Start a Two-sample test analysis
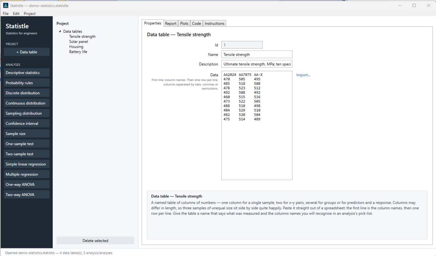Screen dimensions: 436x256 point(27,154)
